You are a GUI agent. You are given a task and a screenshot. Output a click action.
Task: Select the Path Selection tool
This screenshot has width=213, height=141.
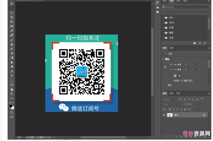[x=12, y=80]
